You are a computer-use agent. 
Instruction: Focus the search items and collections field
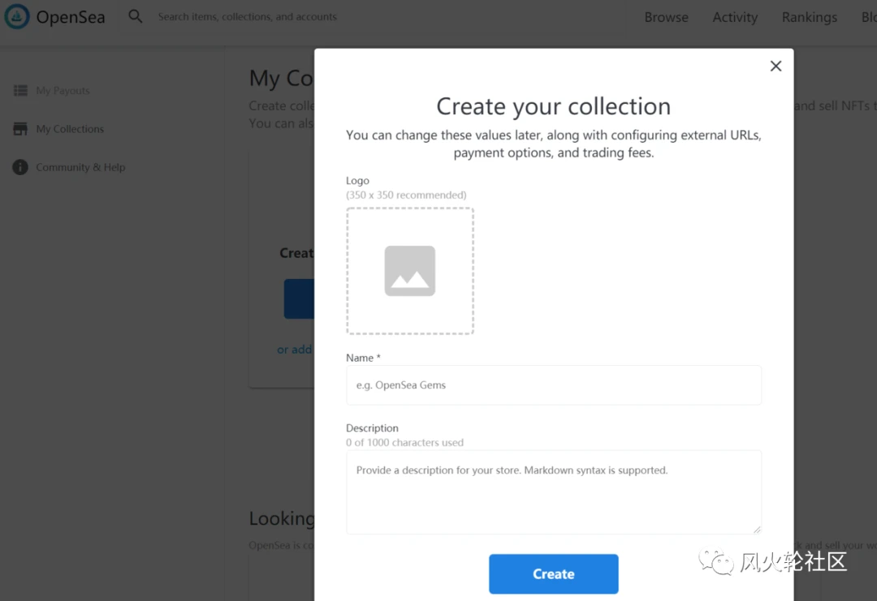point(247,17)
